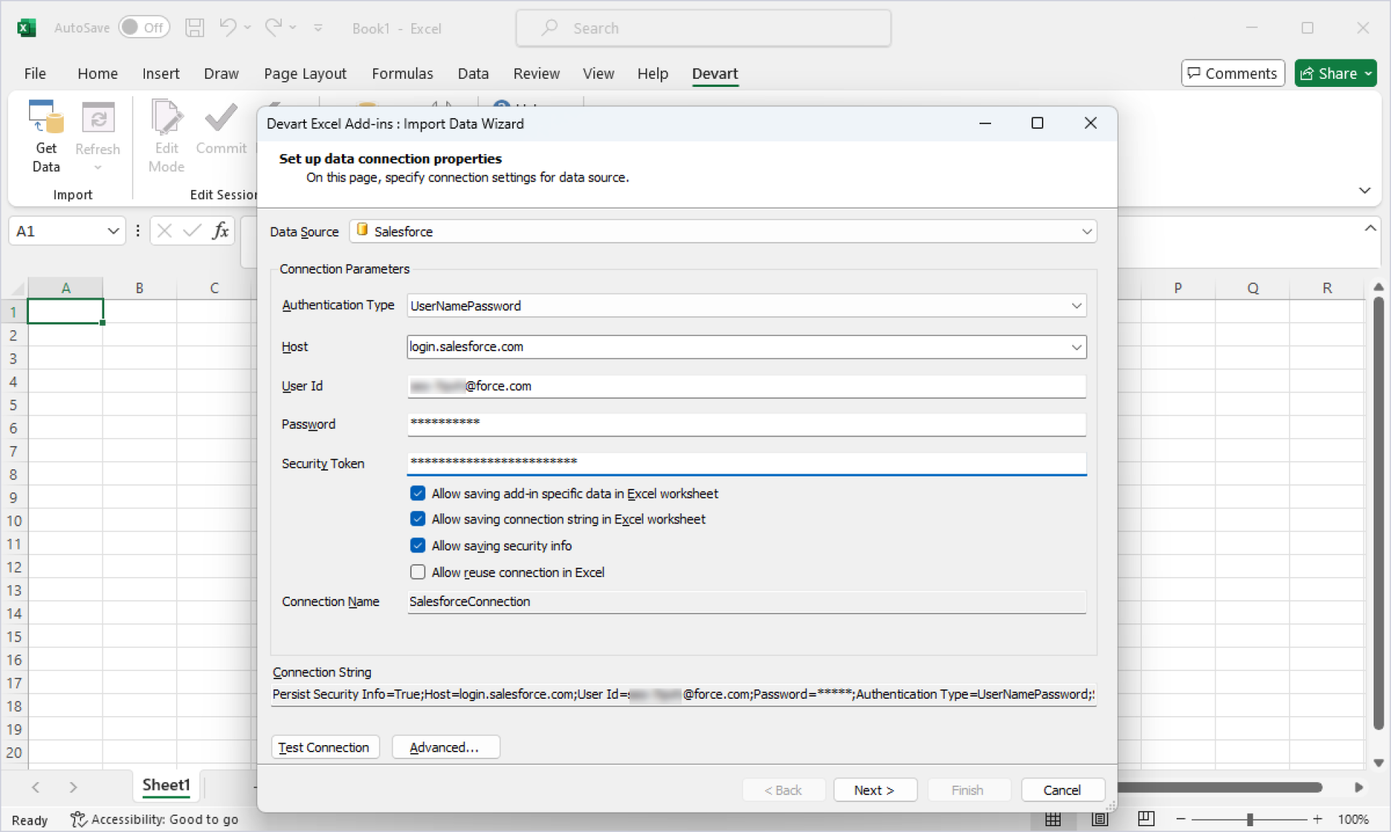Viewport: 1391px width, 832px height.
Task: Click the vertical scrollbar thumb
Action: (1379, 513)
